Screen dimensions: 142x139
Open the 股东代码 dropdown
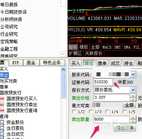click(x=133, y=74)
